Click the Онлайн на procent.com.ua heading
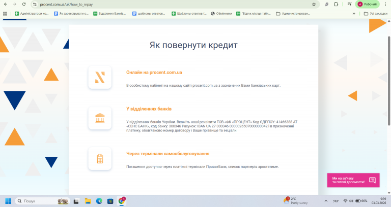391x207 pixels. click(154, 73)
